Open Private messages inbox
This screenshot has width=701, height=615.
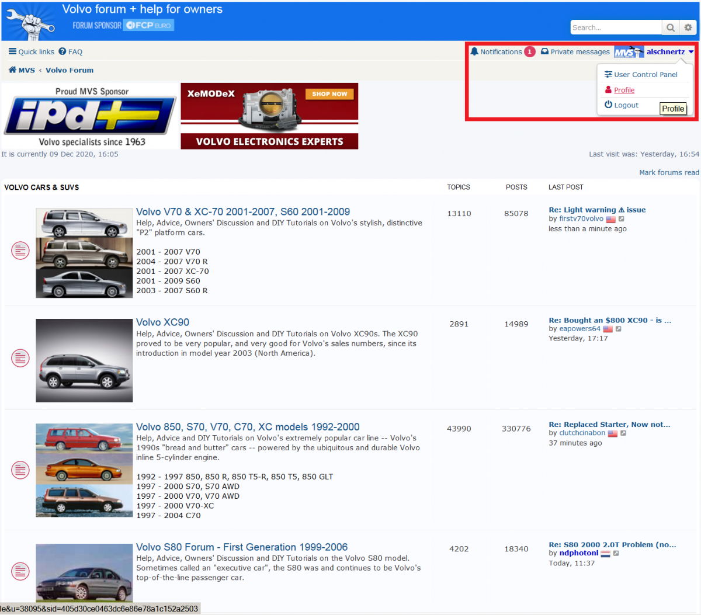tap(575, 52)
